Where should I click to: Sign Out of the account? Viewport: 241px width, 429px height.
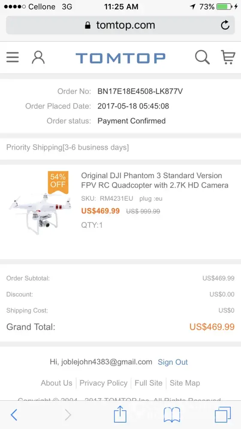coord(173,362)
